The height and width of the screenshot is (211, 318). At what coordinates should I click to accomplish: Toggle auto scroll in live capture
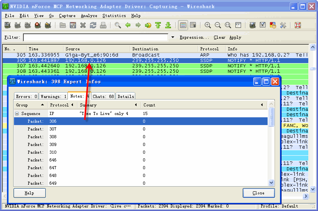tap(193, 26)
